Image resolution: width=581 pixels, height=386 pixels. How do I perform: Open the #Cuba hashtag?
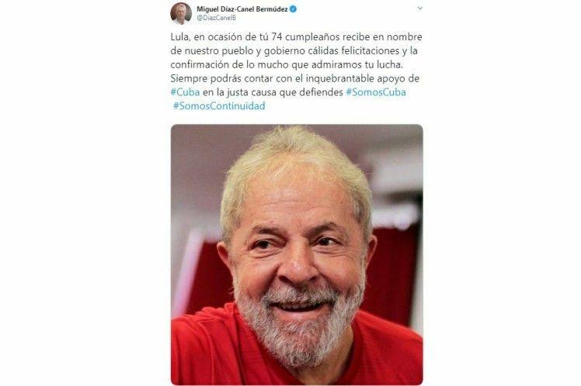pyautogui.click(x=185, y=92)
